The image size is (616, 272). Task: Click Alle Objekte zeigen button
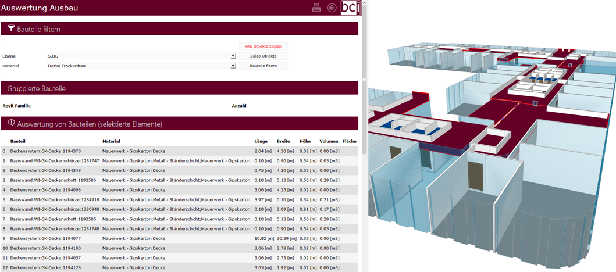(264, 46)
